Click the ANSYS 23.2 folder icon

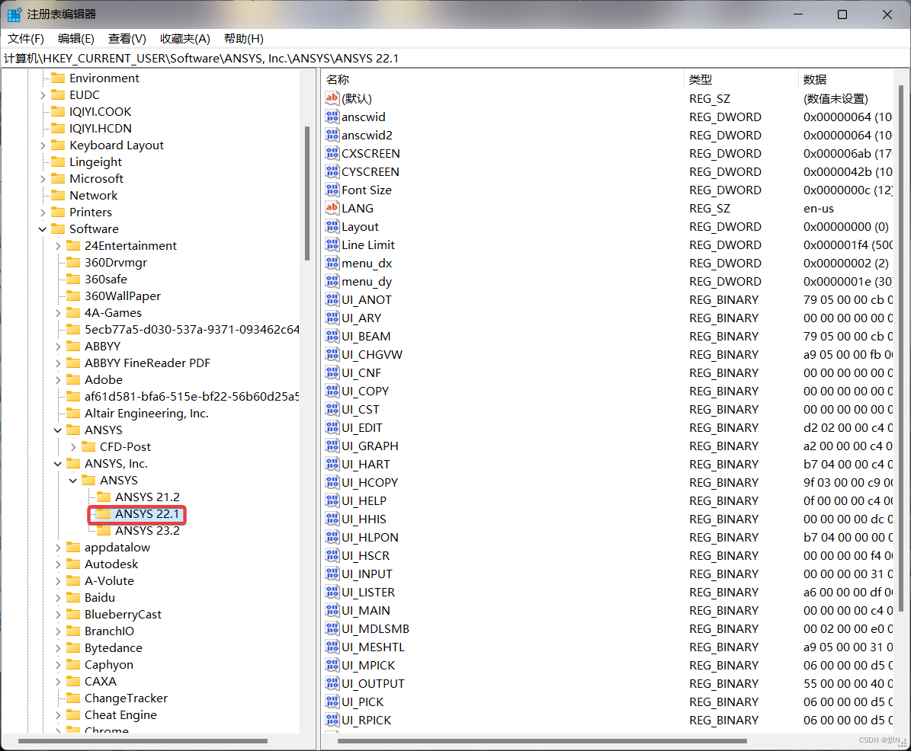pos(104,530)
